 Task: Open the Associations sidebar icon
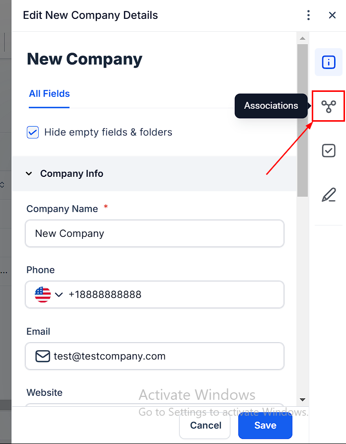328,106
